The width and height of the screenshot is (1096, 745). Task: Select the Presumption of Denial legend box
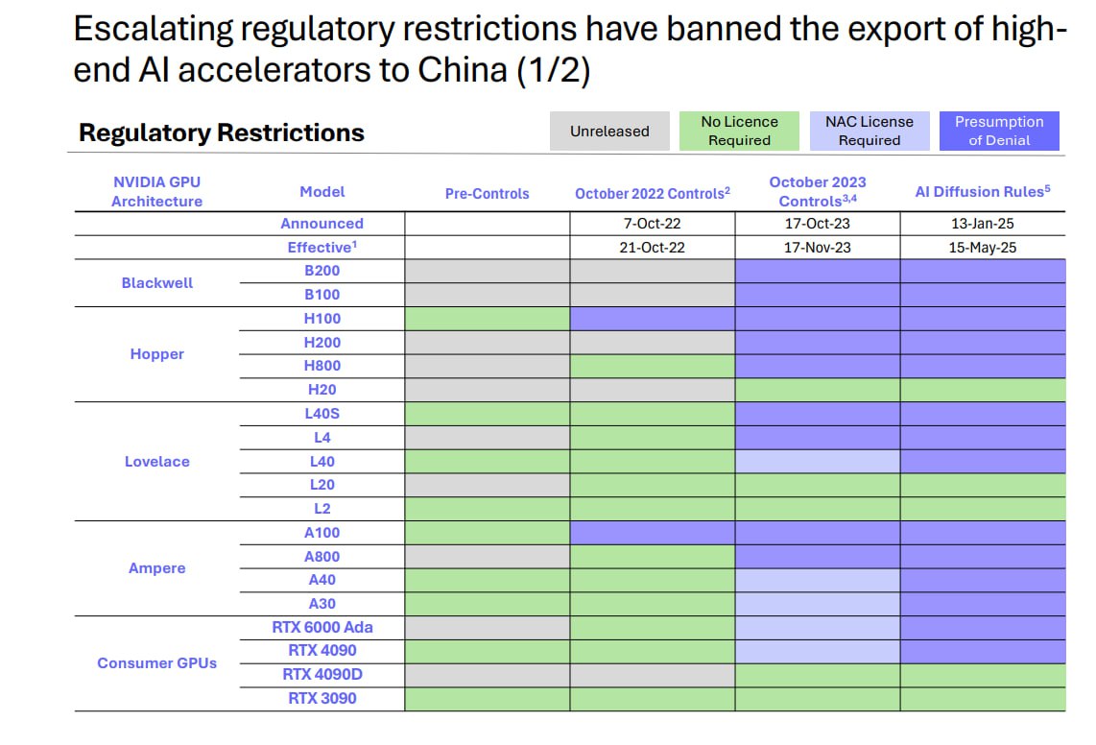point(999,132)
